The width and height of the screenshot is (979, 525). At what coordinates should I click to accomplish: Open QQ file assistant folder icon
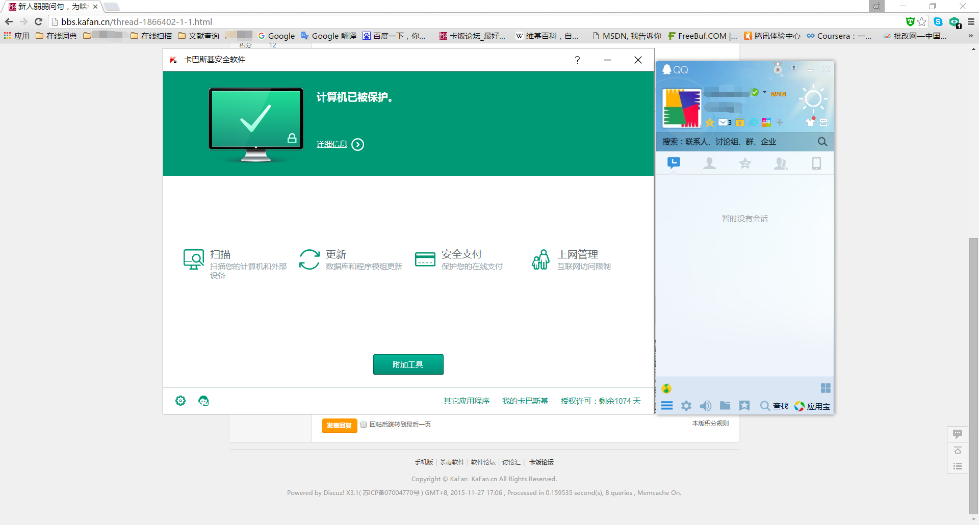coord(725,405)
